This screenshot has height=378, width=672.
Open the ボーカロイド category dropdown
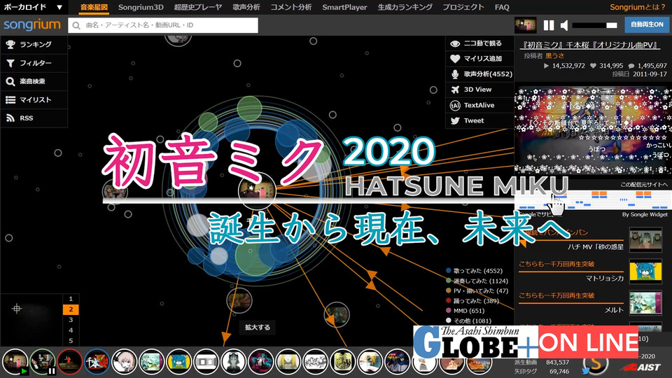pos(33,7)
